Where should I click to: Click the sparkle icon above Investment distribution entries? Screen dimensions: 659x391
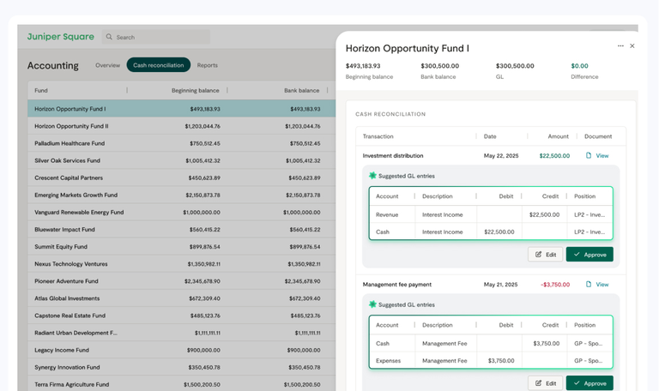372,176
